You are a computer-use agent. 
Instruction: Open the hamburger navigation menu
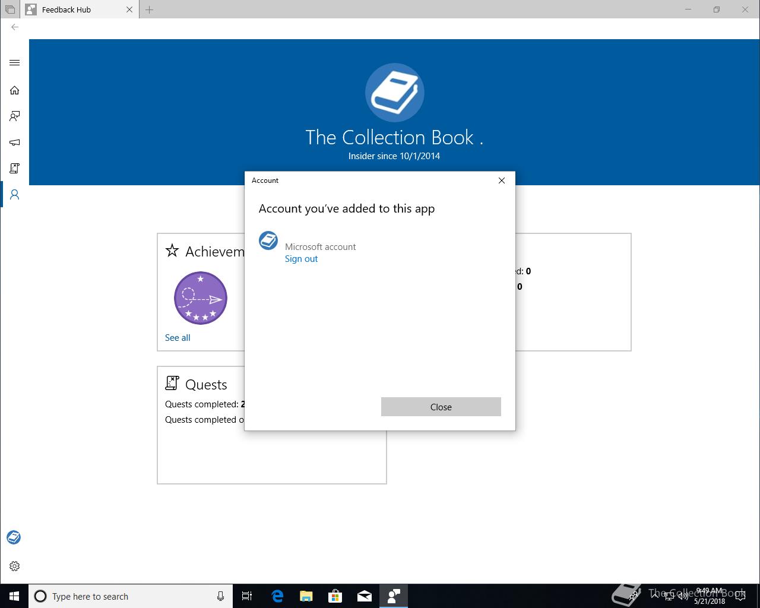pos(15,63)
